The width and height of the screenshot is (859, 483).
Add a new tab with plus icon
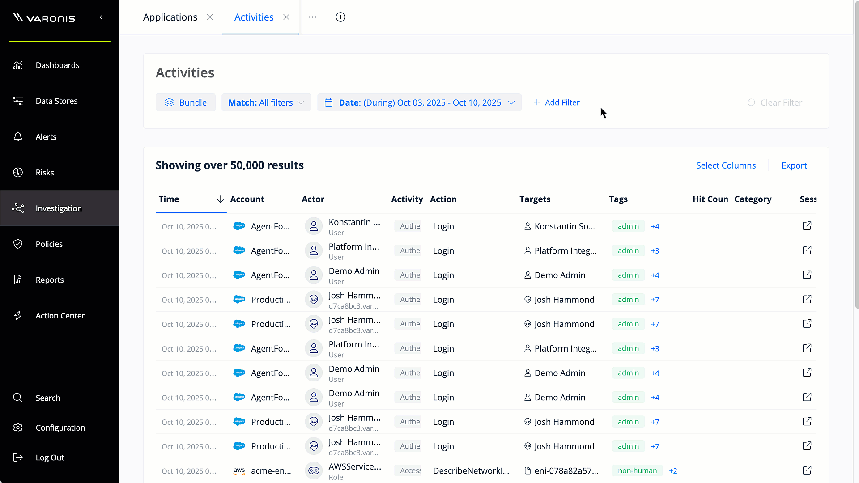[340, 17]
